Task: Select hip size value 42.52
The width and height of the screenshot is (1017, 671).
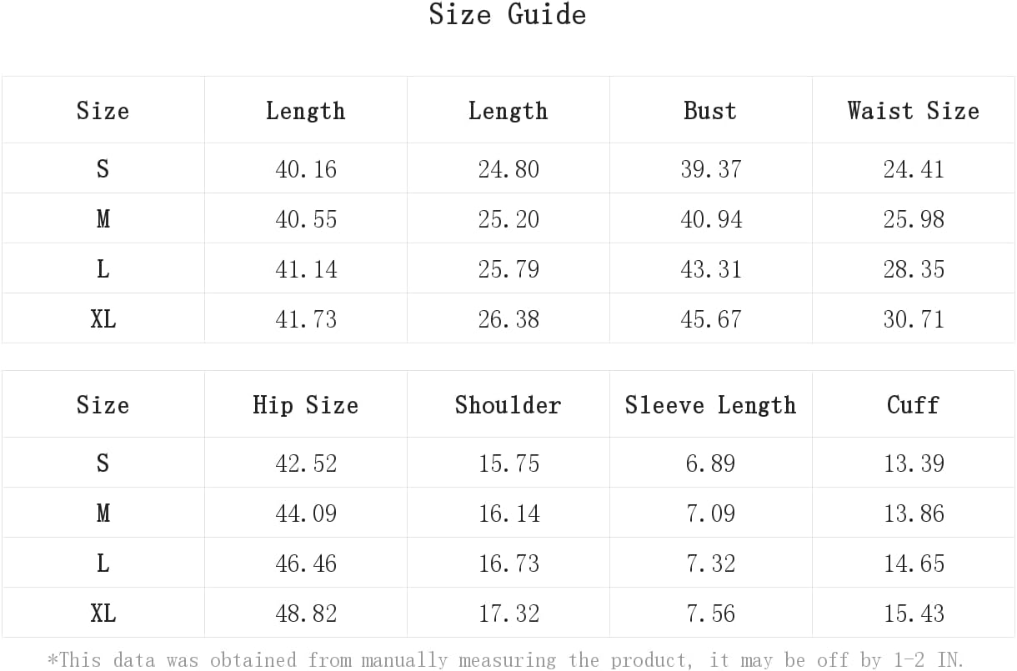Action: pyautogui.click(x=306, y=463)
